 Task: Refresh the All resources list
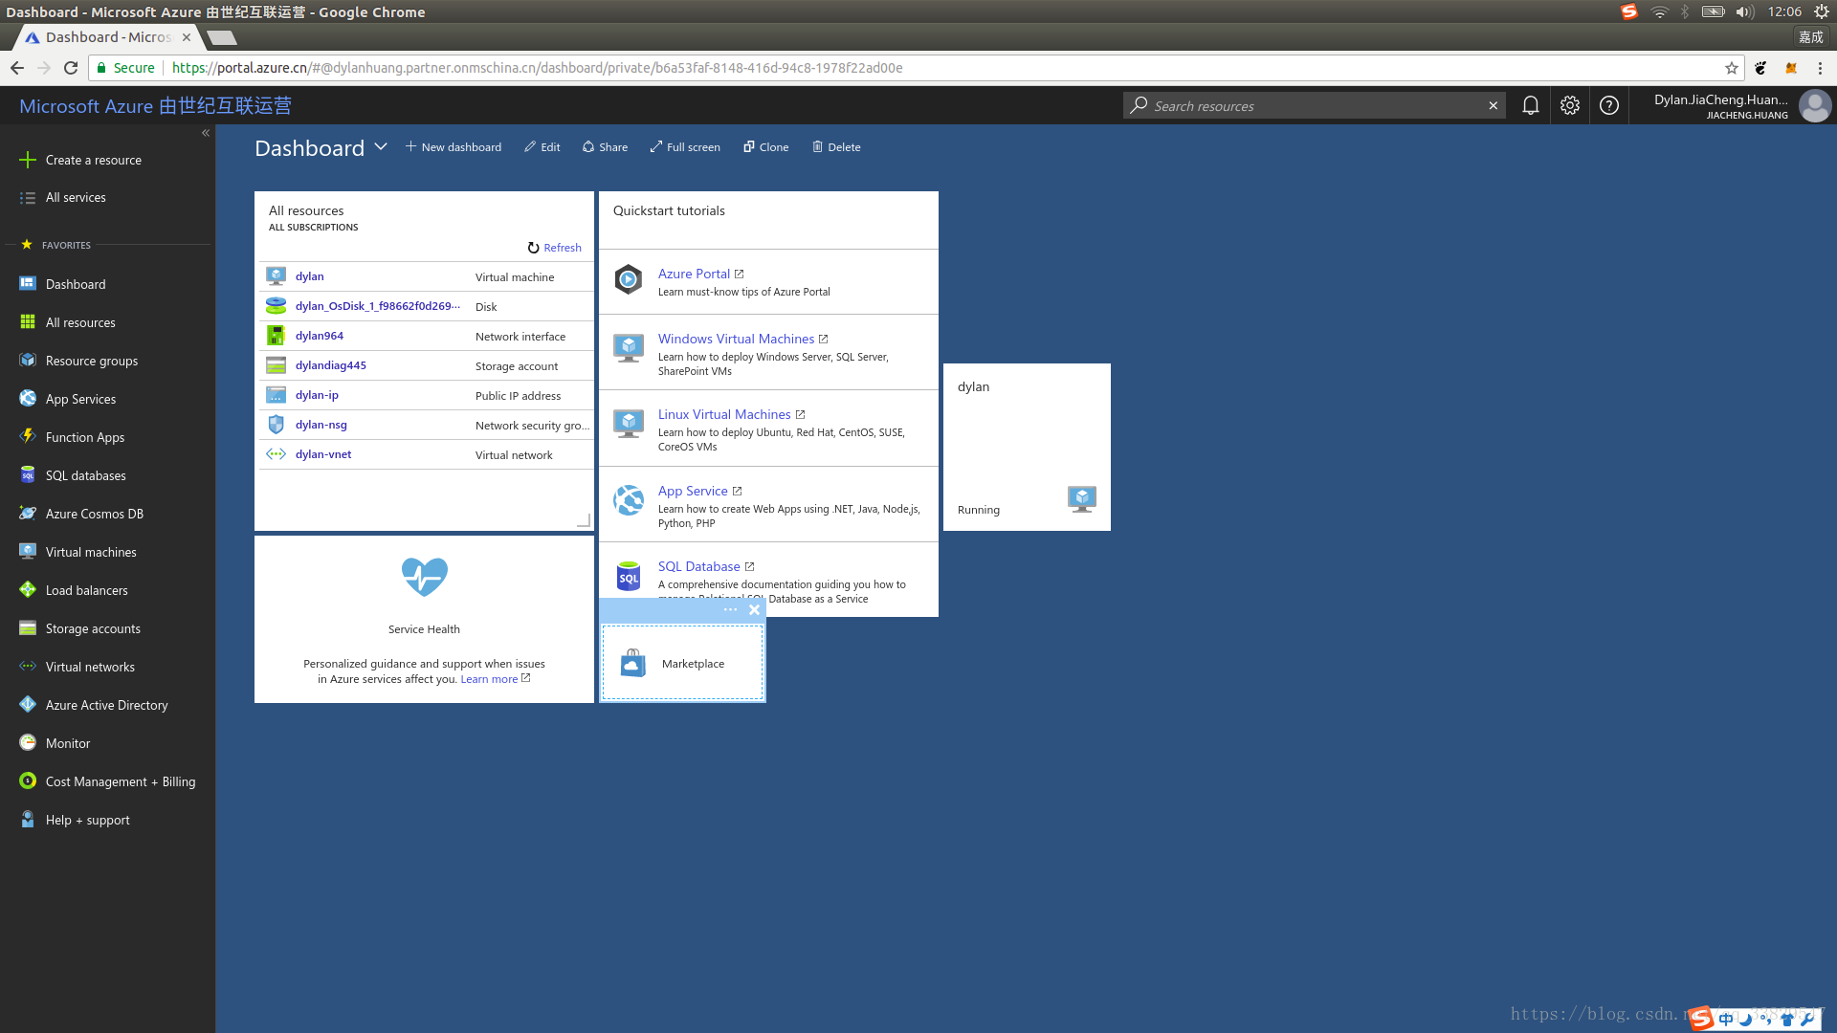[x=555, y=247]
